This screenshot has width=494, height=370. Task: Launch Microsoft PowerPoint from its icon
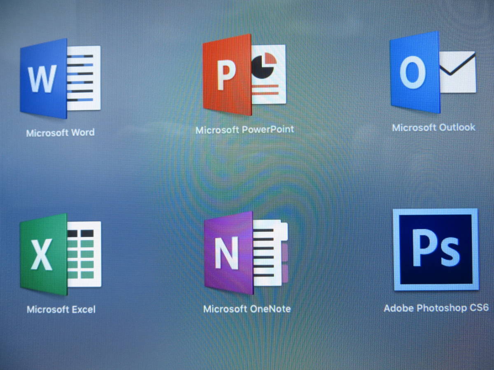click(244, 75)
